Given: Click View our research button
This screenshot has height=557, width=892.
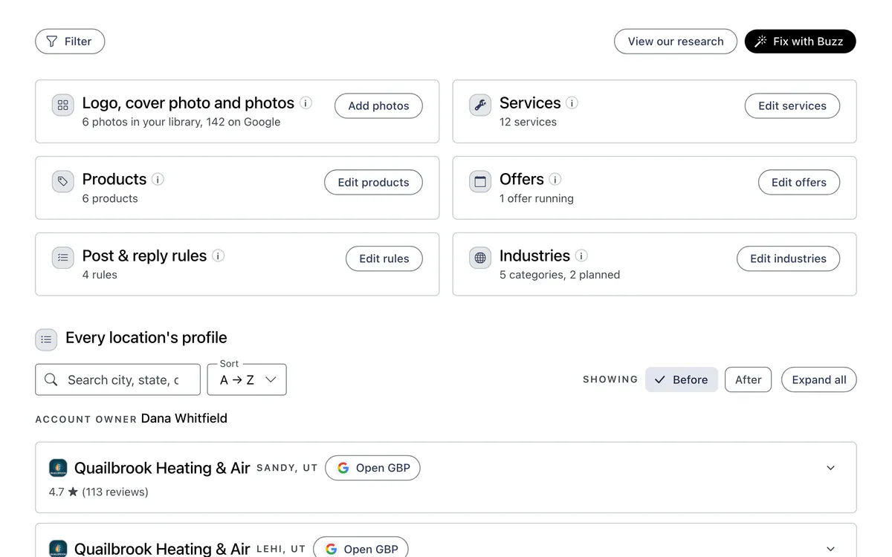Looking at the screenshot, I should (x=676, y=42).
